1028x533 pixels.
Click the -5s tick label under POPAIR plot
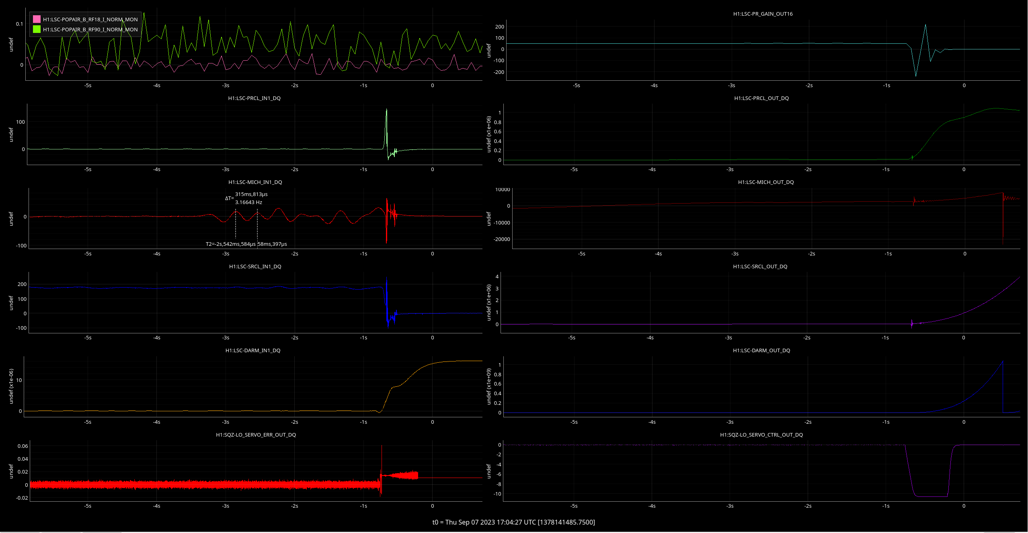(88, 85)
